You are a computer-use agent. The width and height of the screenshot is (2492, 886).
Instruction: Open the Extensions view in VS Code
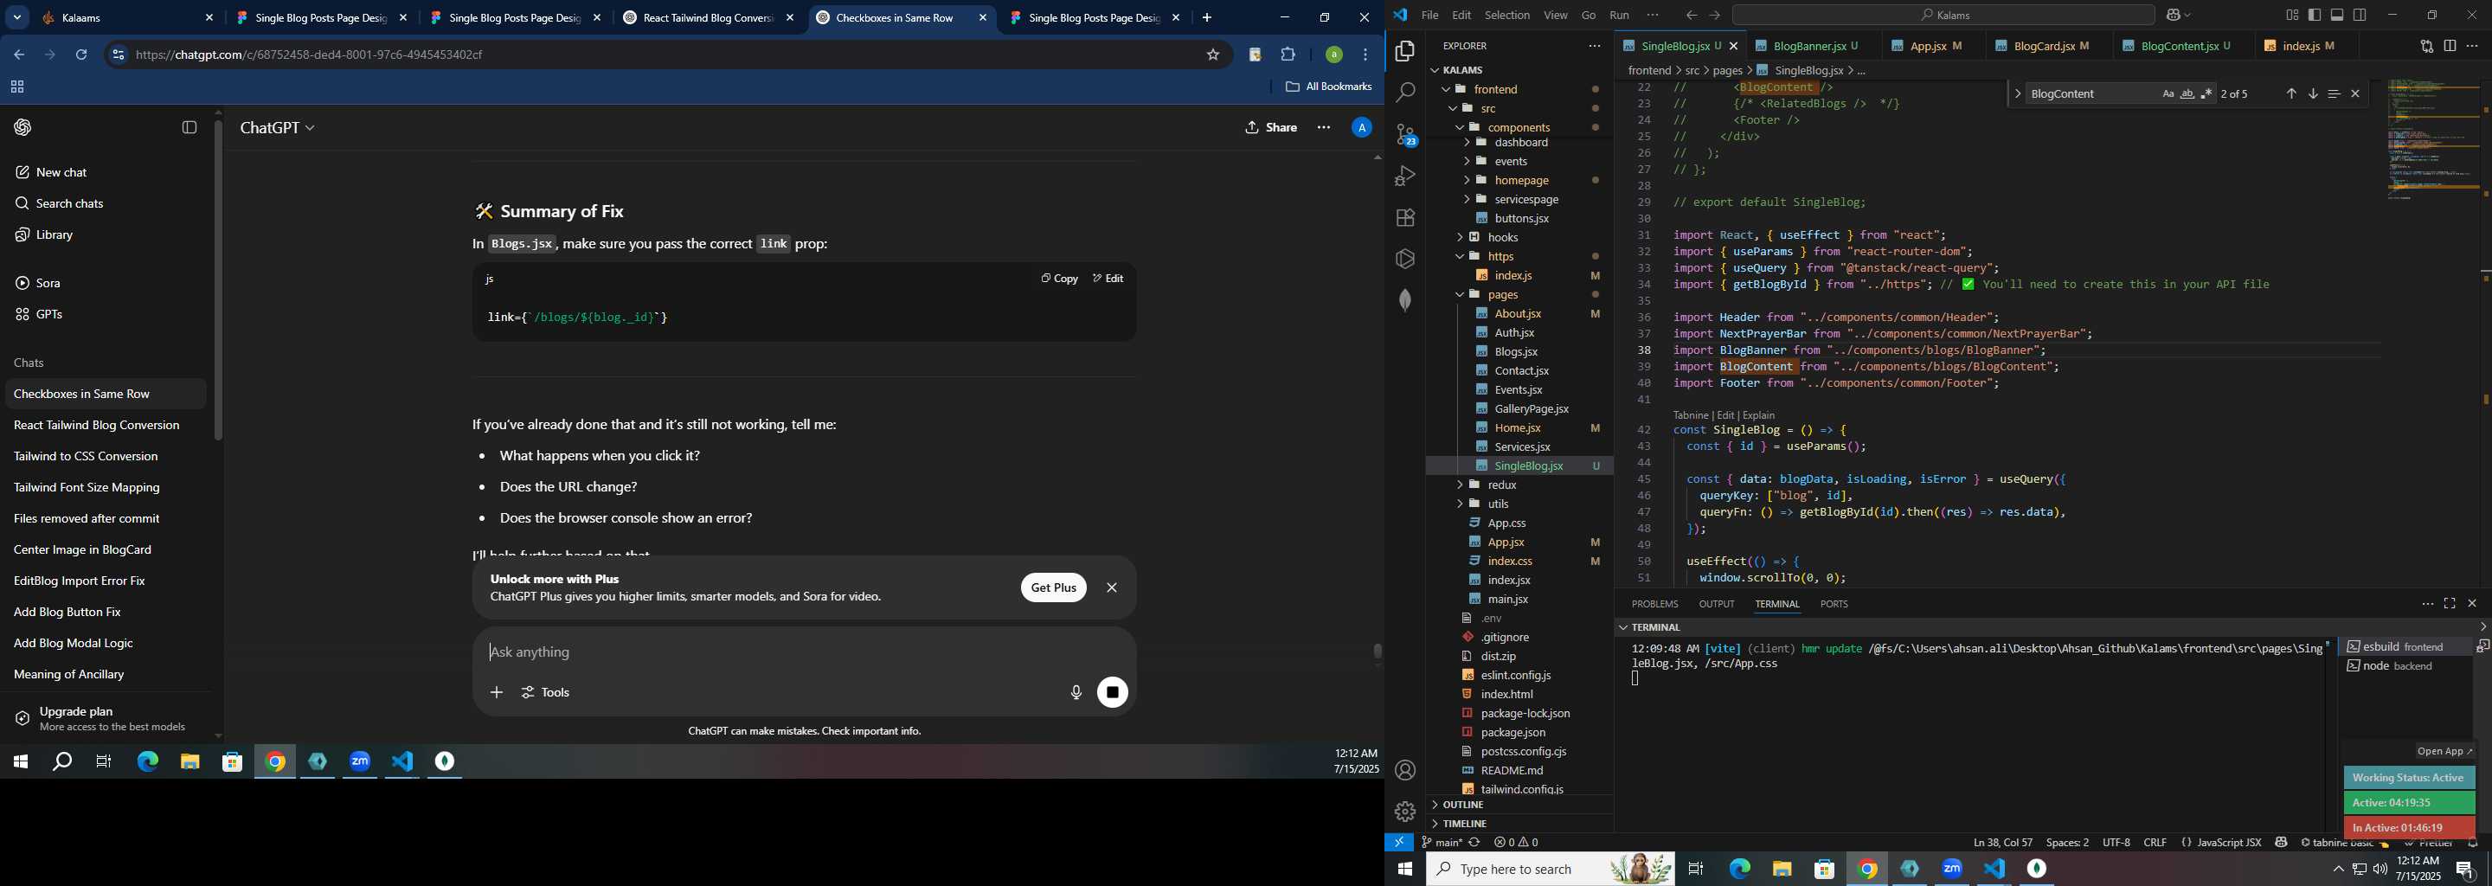pos(1404,218)
